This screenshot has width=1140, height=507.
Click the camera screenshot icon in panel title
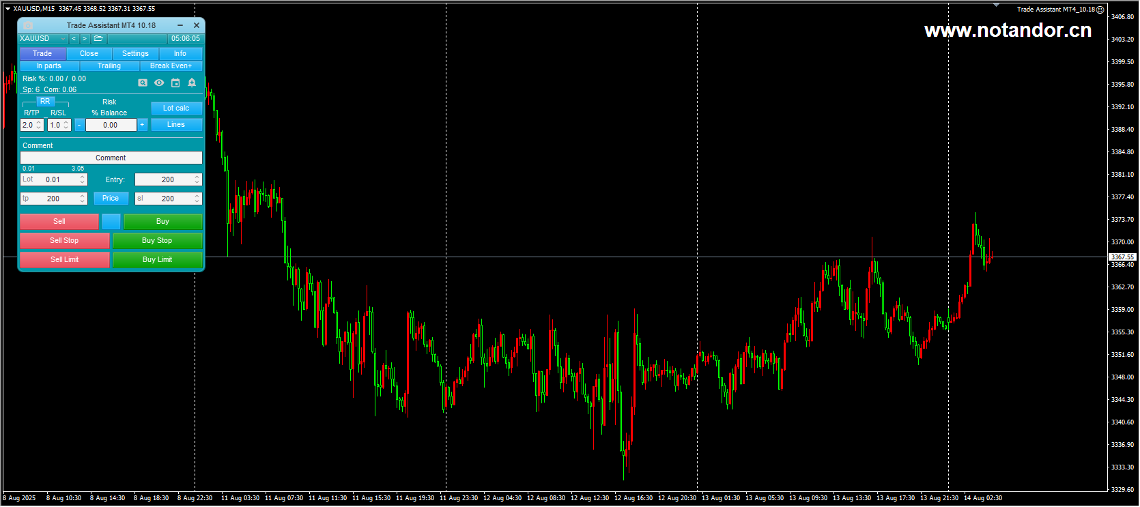pyautogui.click(x=28, y=25)
